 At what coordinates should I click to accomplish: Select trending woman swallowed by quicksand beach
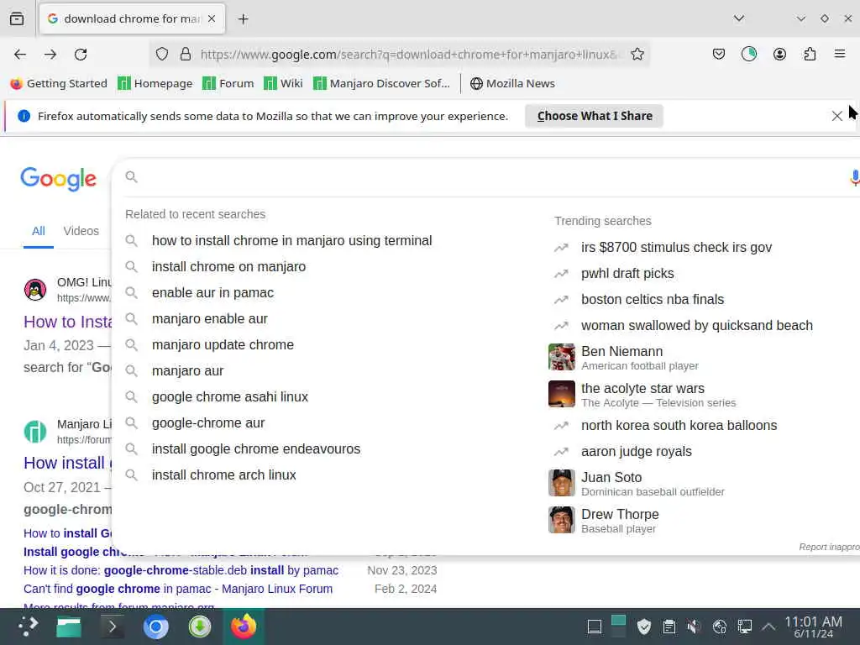[696, 325]
